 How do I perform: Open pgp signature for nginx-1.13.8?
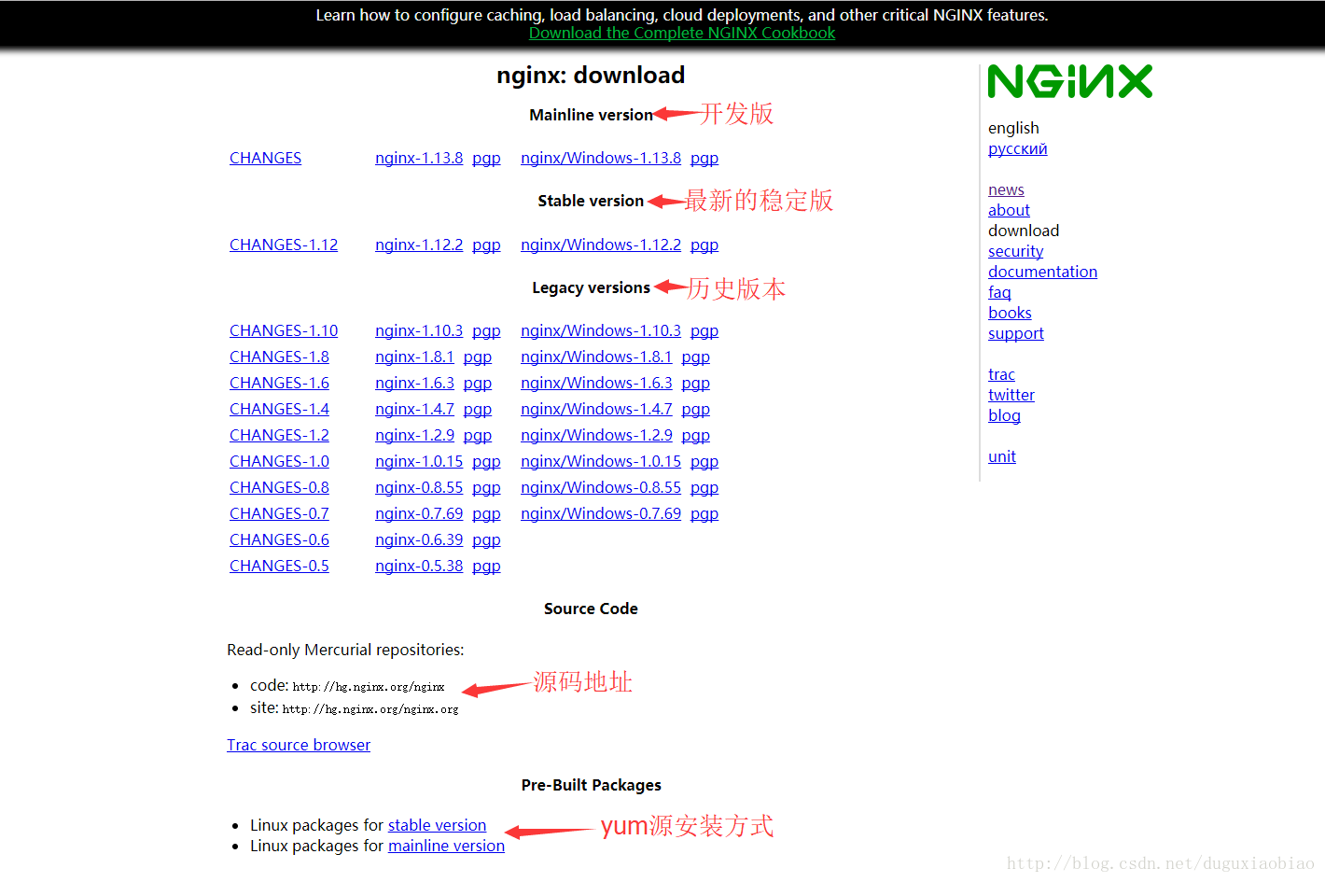click(486, 159)
